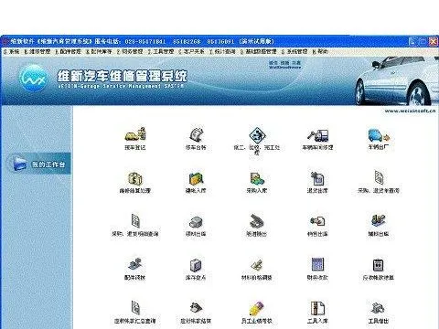Click the small text link above WeiXinsoftware
Image resolution: width=439 pixels, height=329 pixels.
pos(284,63)
